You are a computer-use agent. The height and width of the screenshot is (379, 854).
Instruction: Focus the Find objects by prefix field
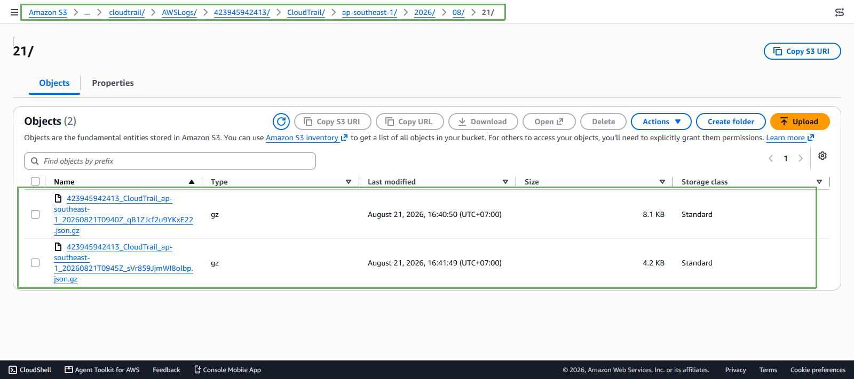pos(170,161)
